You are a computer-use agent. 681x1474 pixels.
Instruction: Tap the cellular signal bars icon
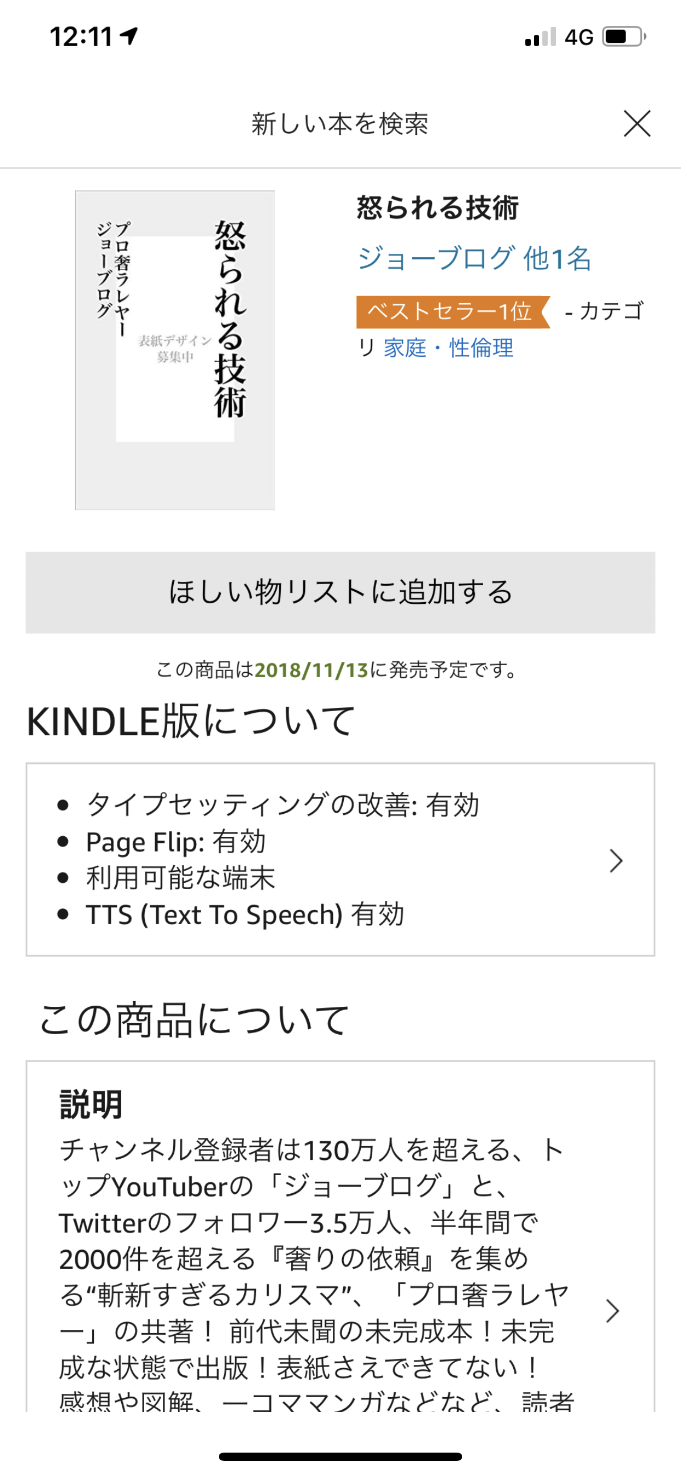point(540,37)
